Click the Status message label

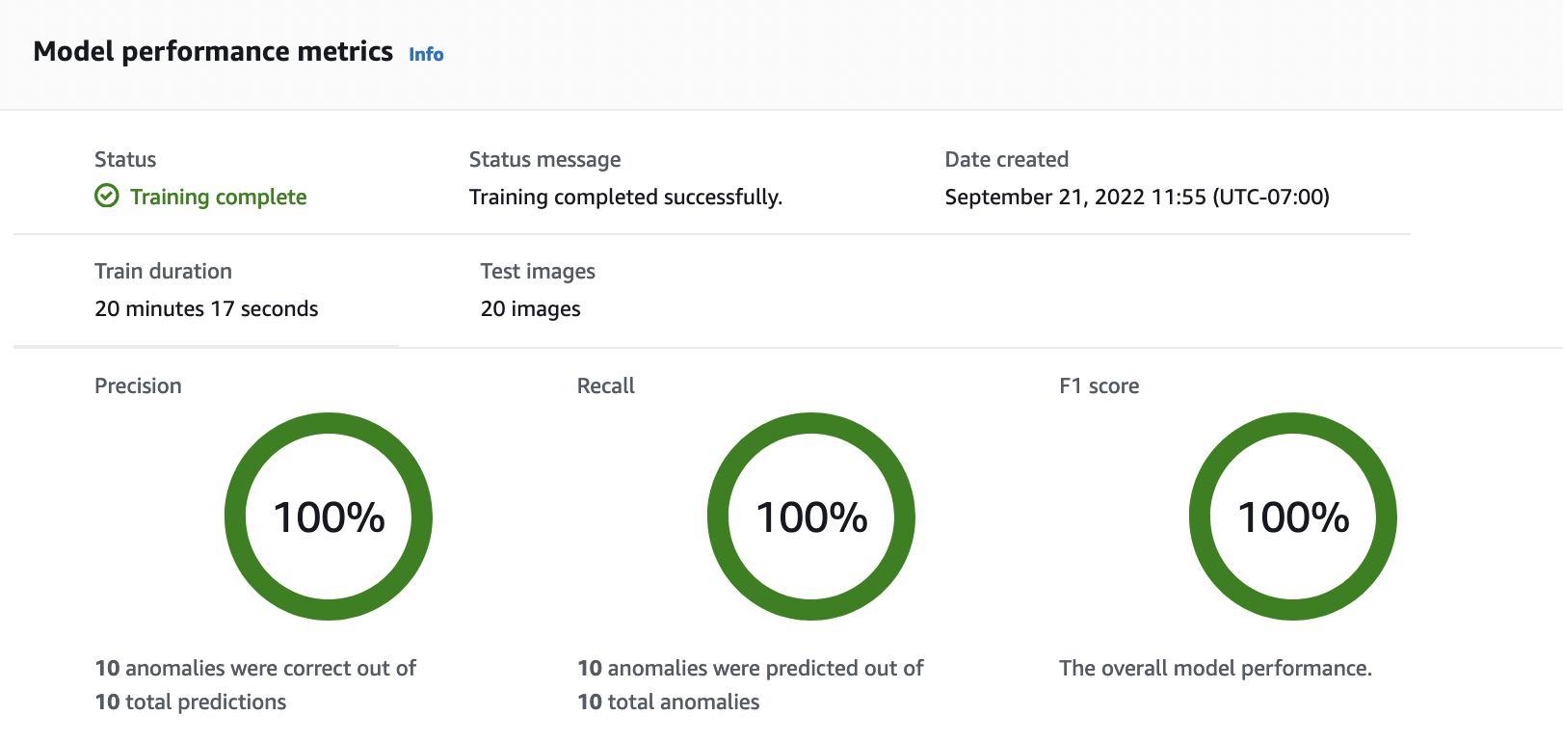(544, 160)
